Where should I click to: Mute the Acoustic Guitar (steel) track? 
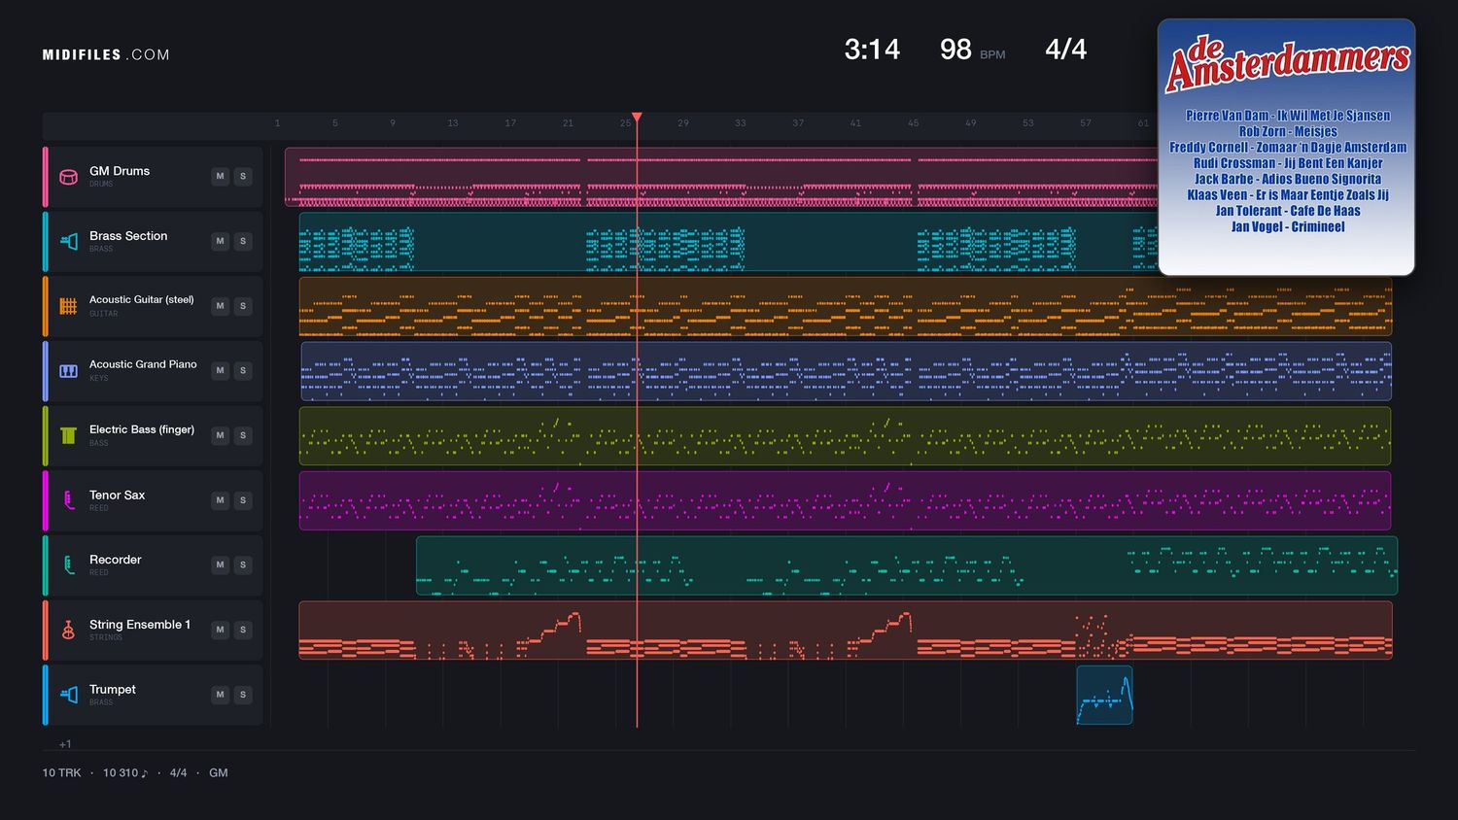tap(221, 306)
